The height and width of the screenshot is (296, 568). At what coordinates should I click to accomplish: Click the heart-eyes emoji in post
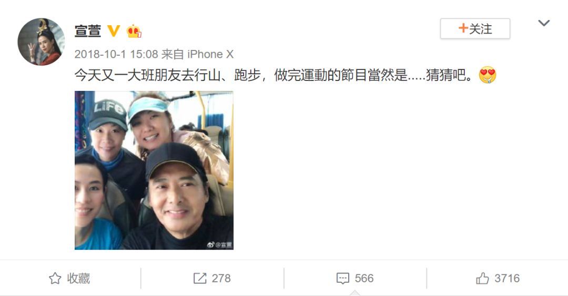(487, 75)
